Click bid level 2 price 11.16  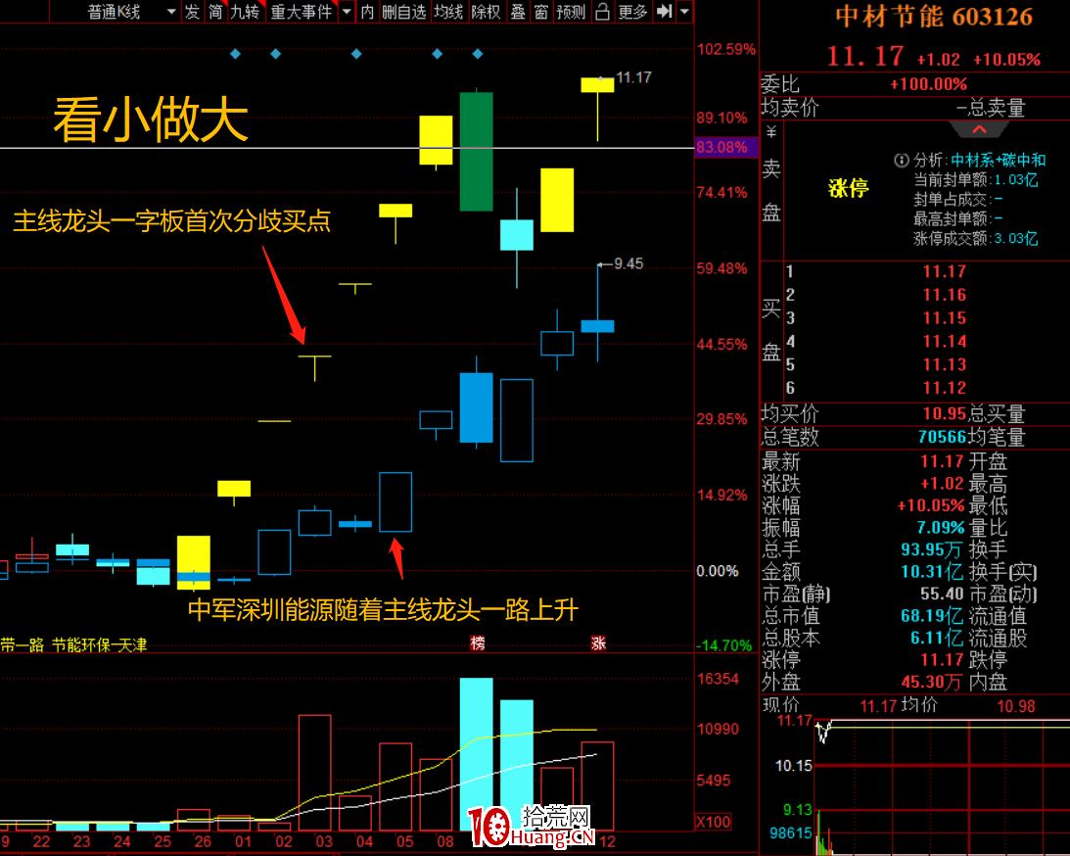coord(945,295)
